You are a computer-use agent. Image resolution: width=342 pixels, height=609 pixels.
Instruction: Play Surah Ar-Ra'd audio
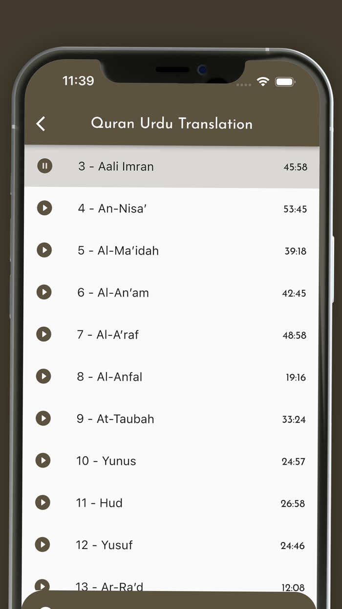coord(43,586)
